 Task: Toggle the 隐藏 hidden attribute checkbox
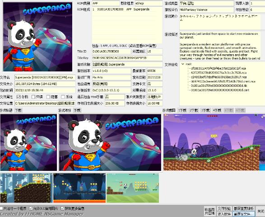click(48, 97)
